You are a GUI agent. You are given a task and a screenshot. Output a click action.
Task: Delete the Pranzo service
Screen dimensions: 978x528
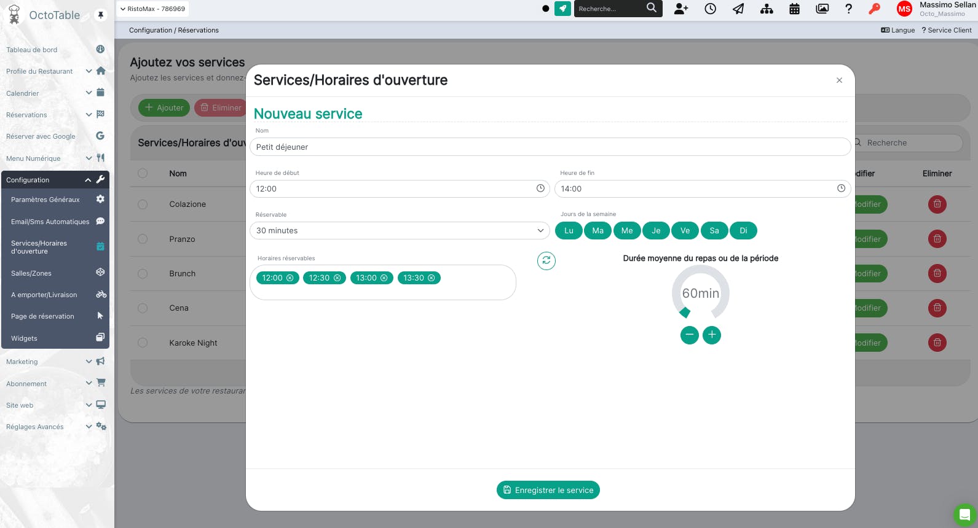[937, 239]
